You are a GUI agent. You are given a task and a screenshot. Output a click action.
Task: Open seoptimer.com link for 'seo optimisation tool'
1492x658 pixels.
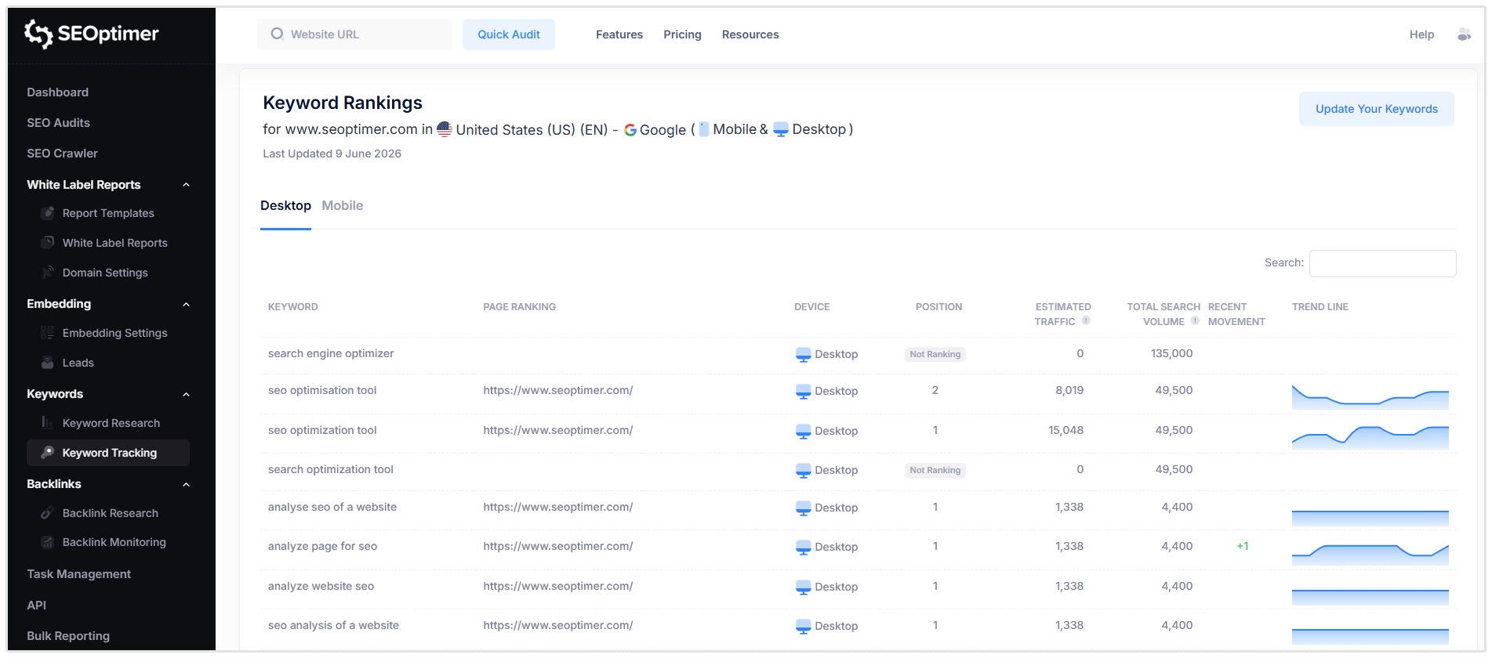[x=558, y=390]
